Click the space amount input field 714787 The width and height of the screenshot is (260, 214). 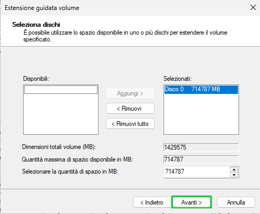[197, 172]
